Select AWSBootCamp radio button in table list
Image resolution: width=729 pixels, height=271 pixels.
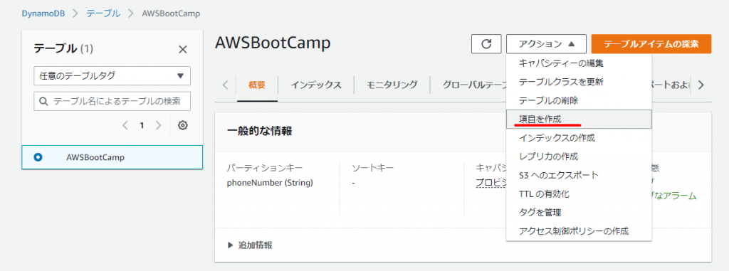(38, 157)
